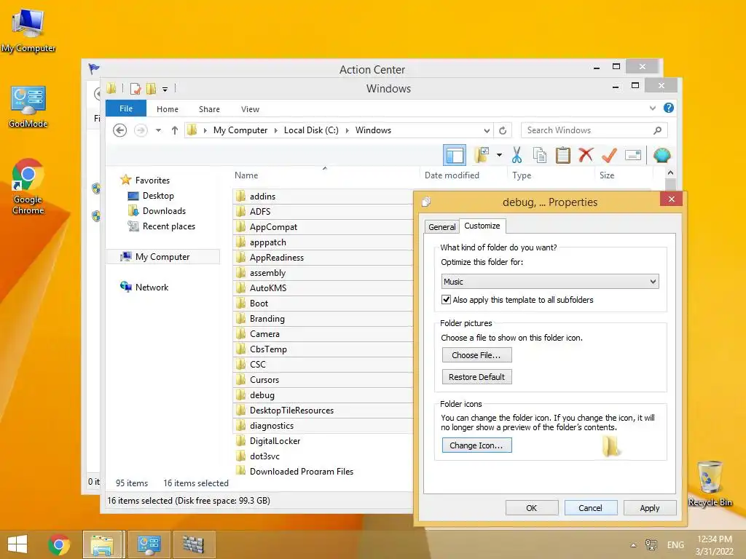Open the File ribbon tab

(126, 108)
